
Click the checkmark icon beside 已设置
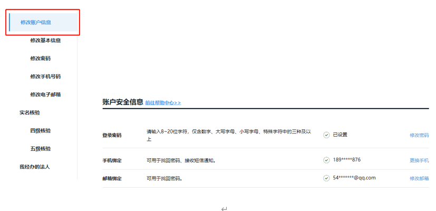pyautogui.click(x=326, y=135)
